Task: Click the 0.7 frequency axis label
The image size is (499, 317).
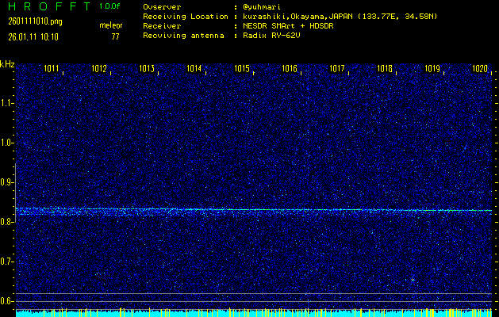Action: point(7,262)
